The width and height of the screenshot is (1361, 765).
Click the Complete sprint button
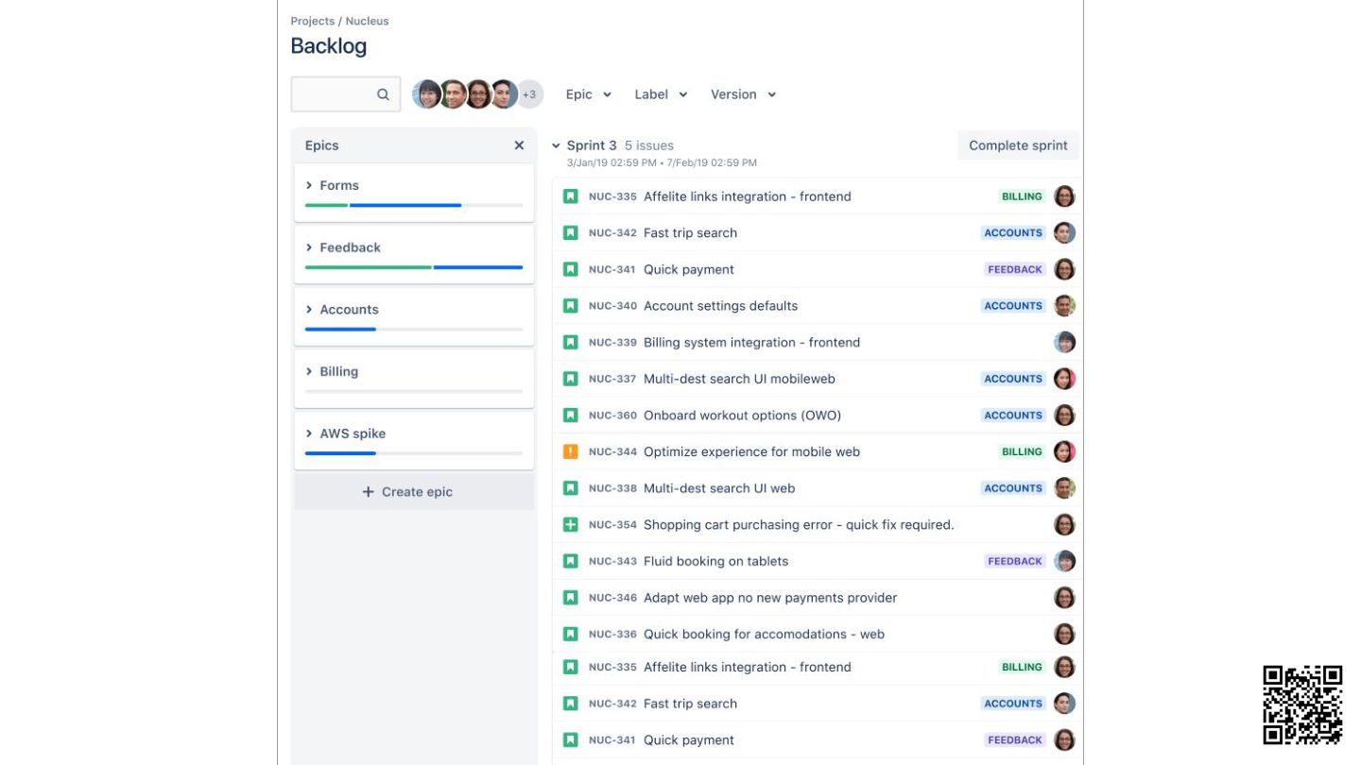click(1018, 145)
